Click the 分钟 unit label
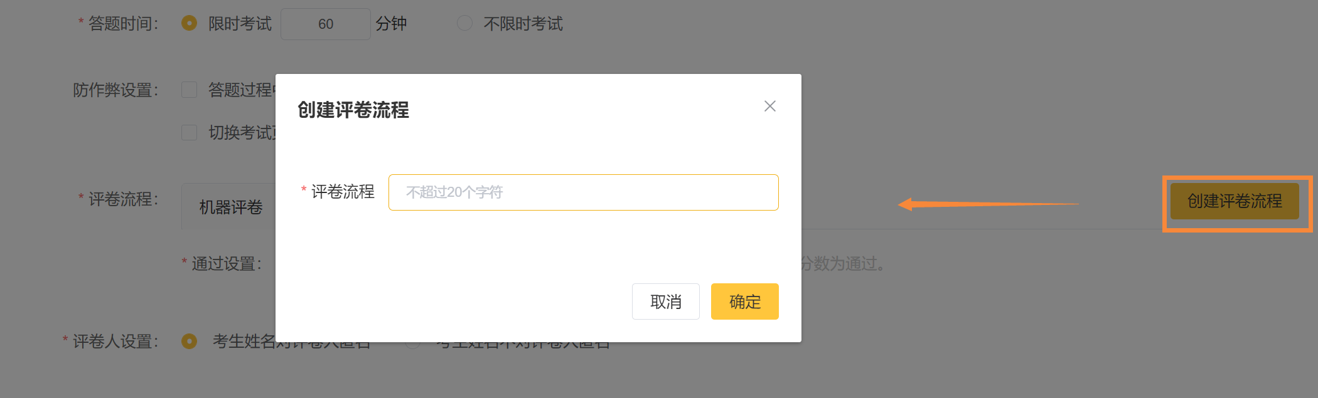The height and width of the screenshot is (398, 1318). coord(391,24)
